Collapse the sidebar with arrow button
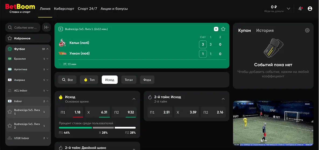Image resolution: width=319 pixels, height=150 pixels. 46,27
